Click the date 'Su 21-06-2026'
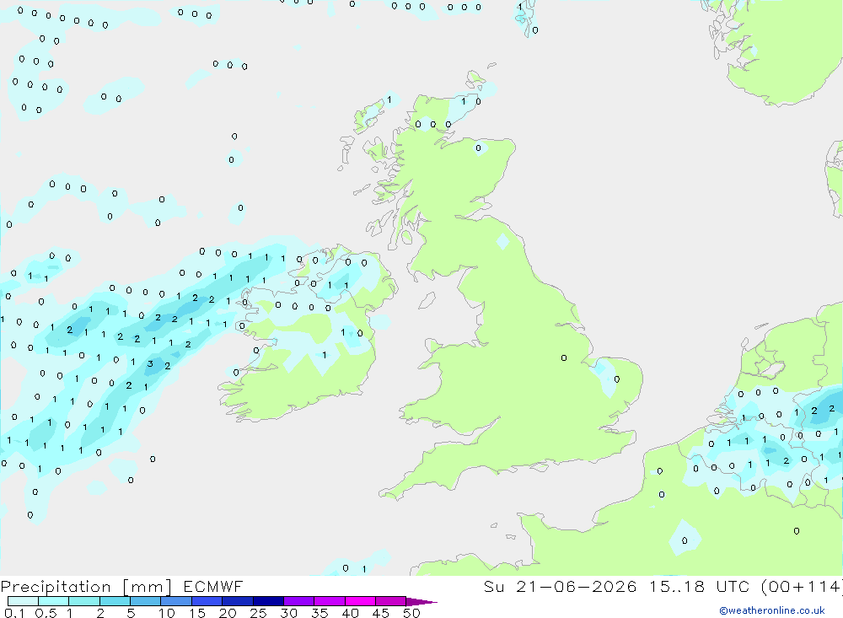The image size is (843, 618). [x=560, y=586]
